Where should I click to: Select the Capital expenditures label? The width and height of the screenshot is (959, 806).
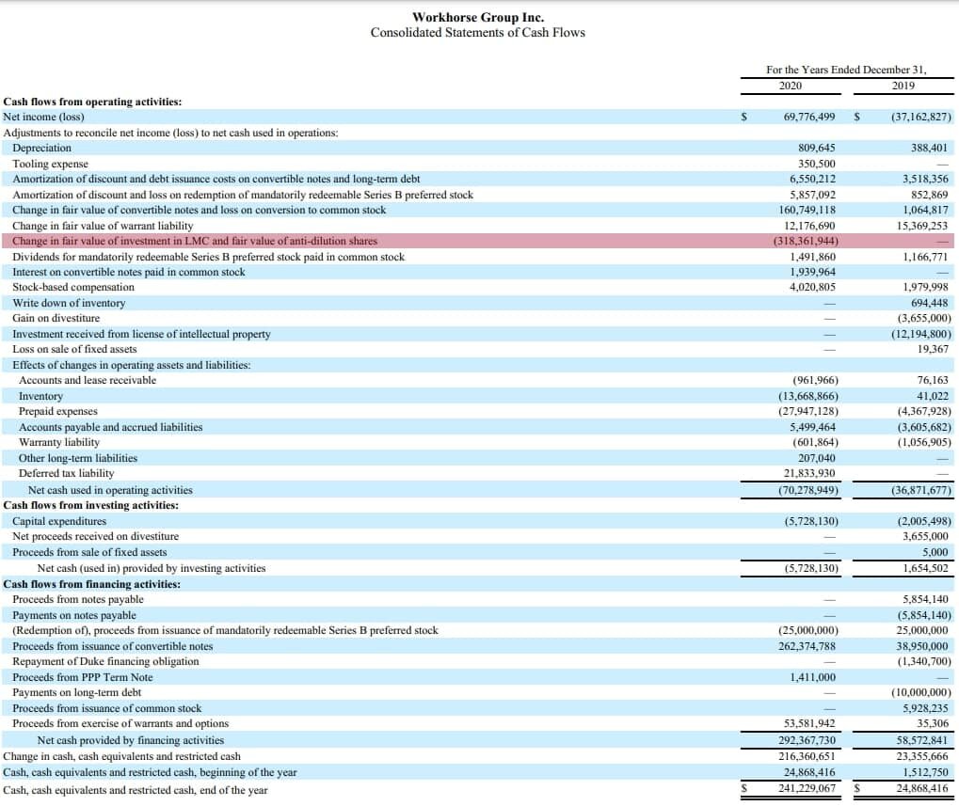[59, 521]
